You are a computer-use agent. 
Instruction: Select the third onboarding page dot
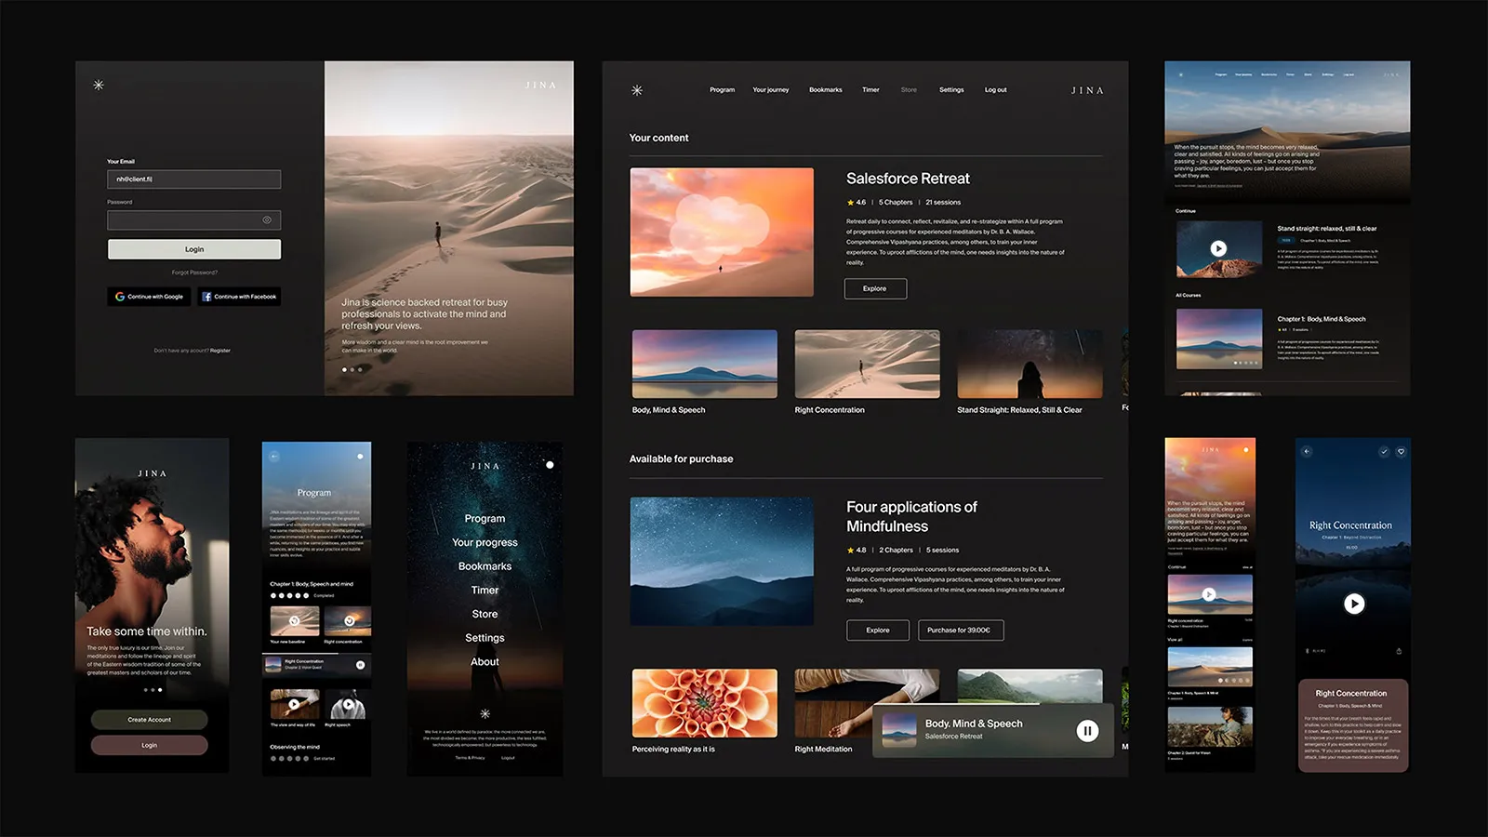point(160,690)
